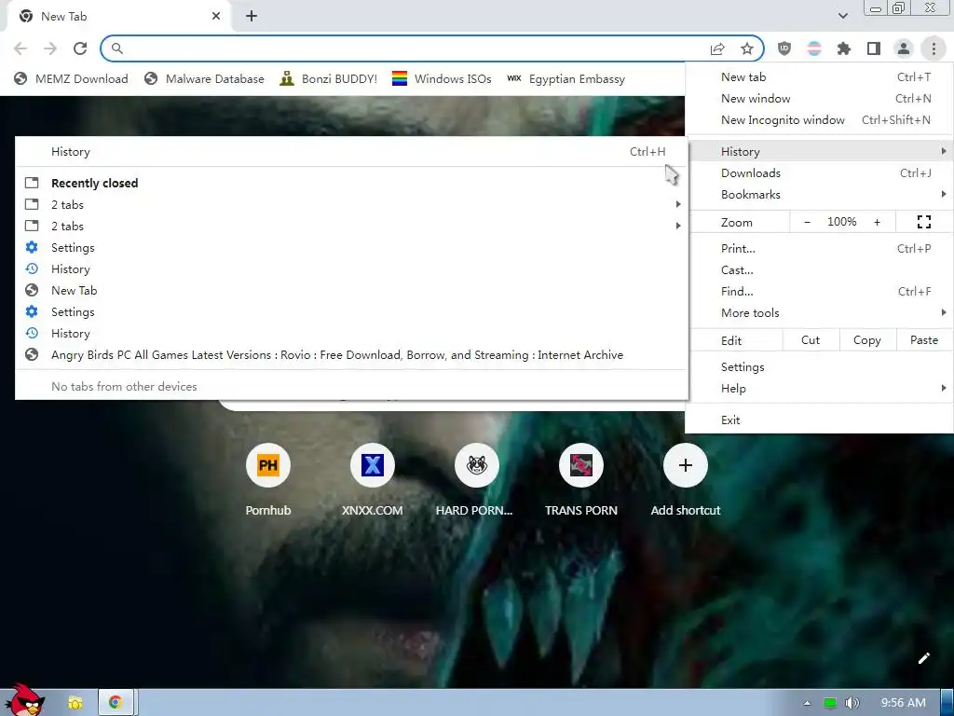Go forward with the forward arrow

pyautogui.click(x=50, y=48)
